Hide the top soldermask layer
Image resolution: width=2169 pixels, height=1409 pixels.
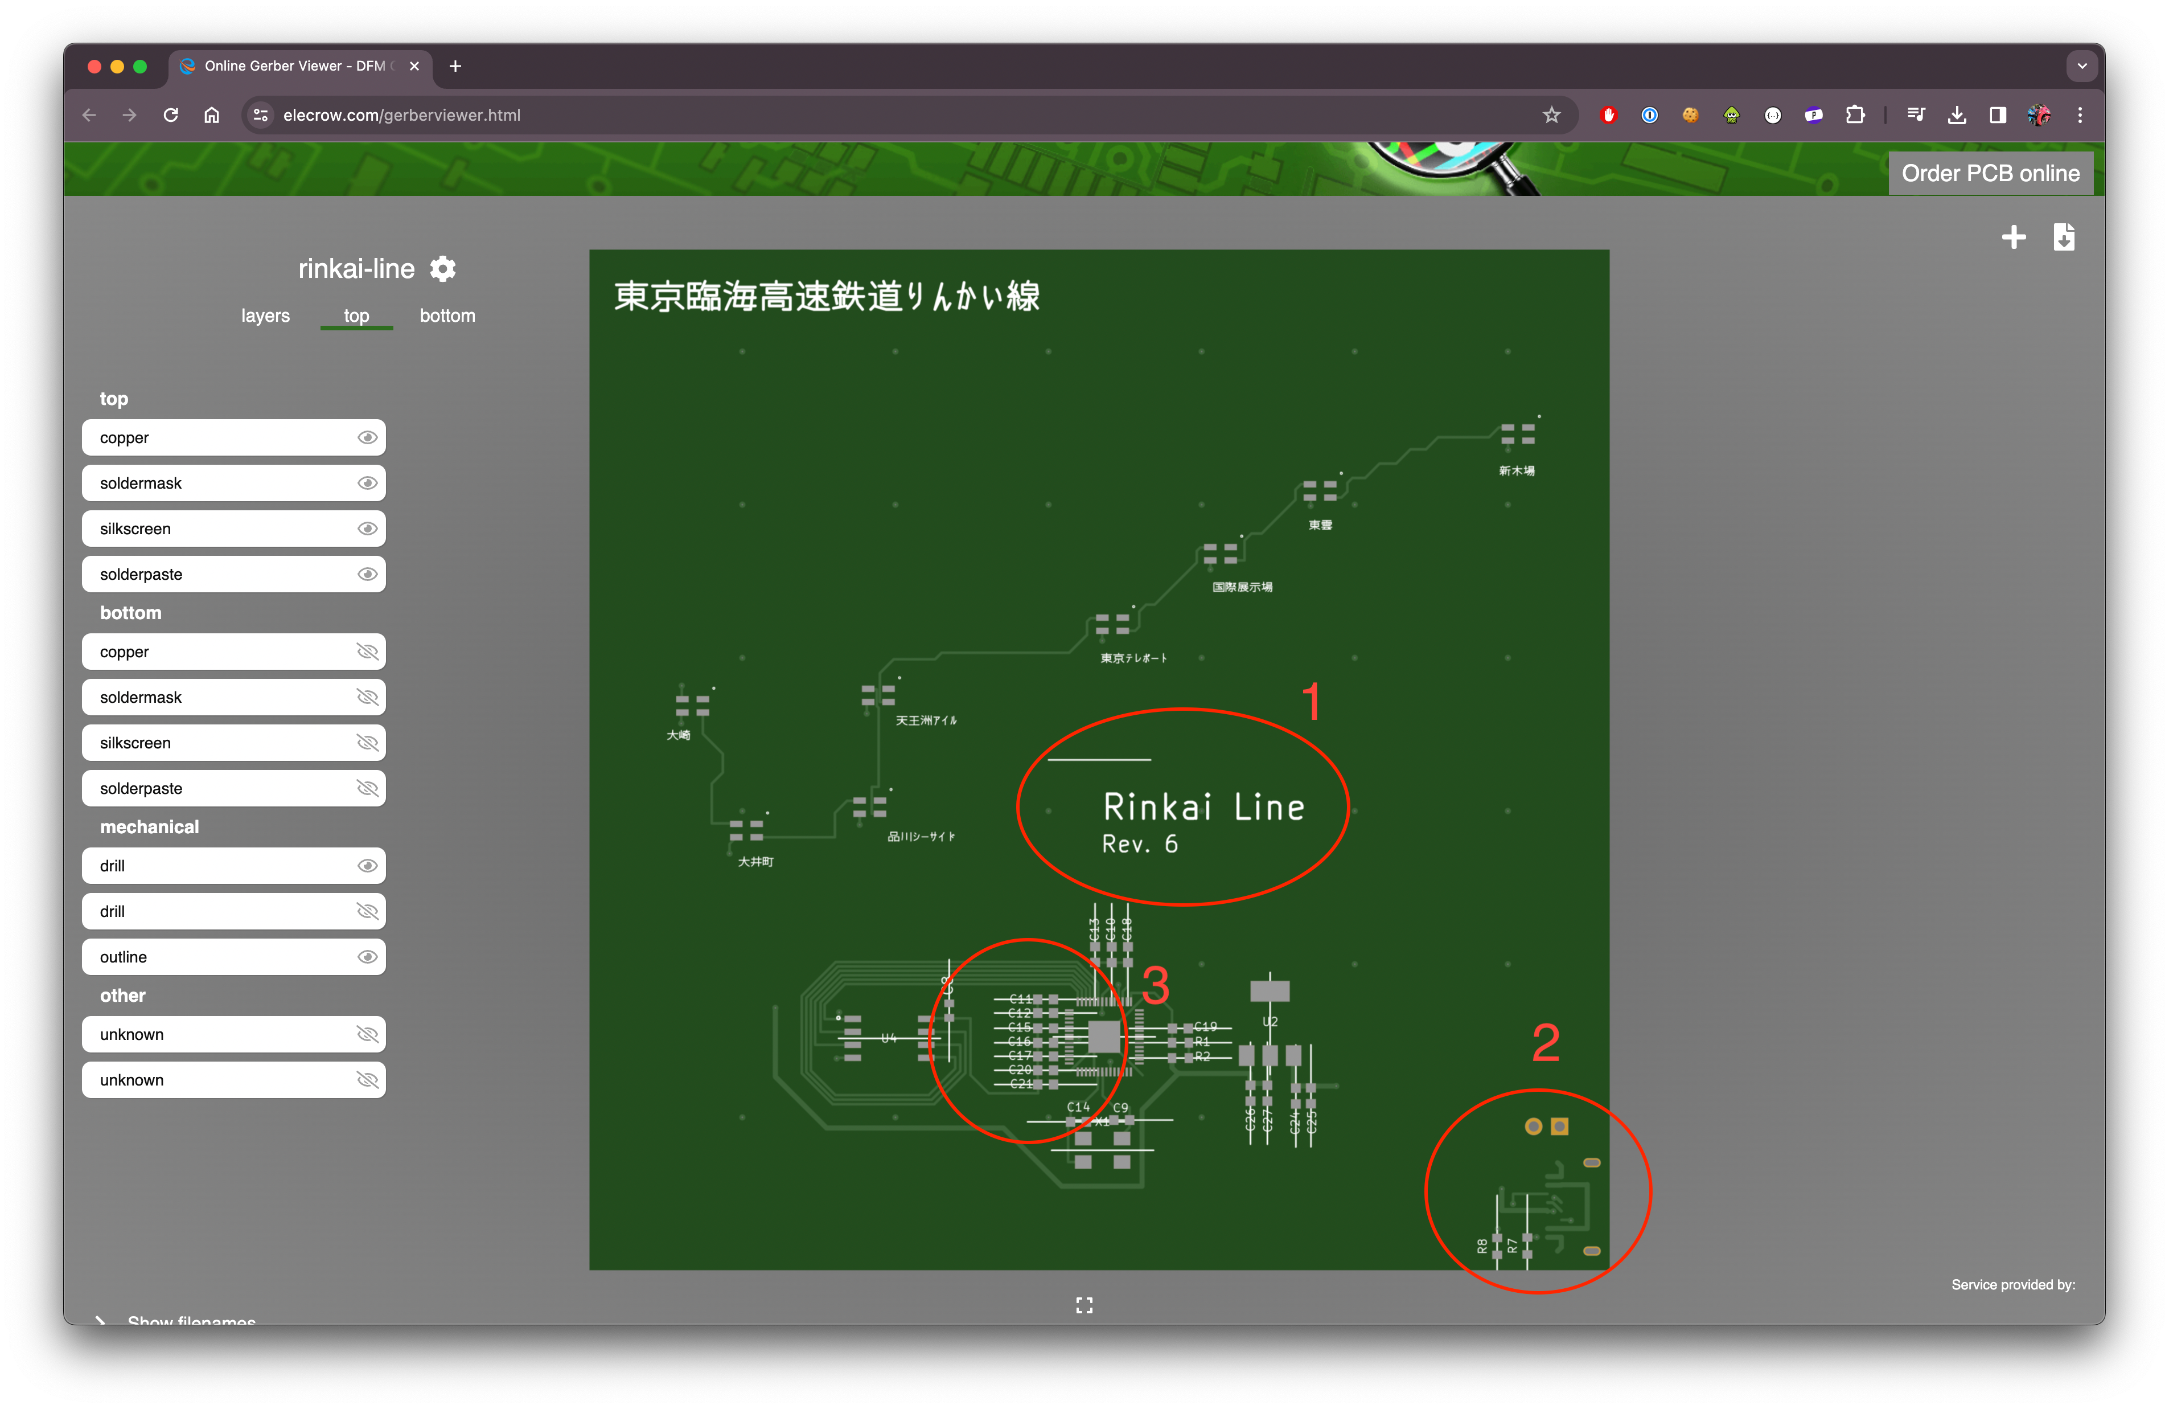(367, 484)
